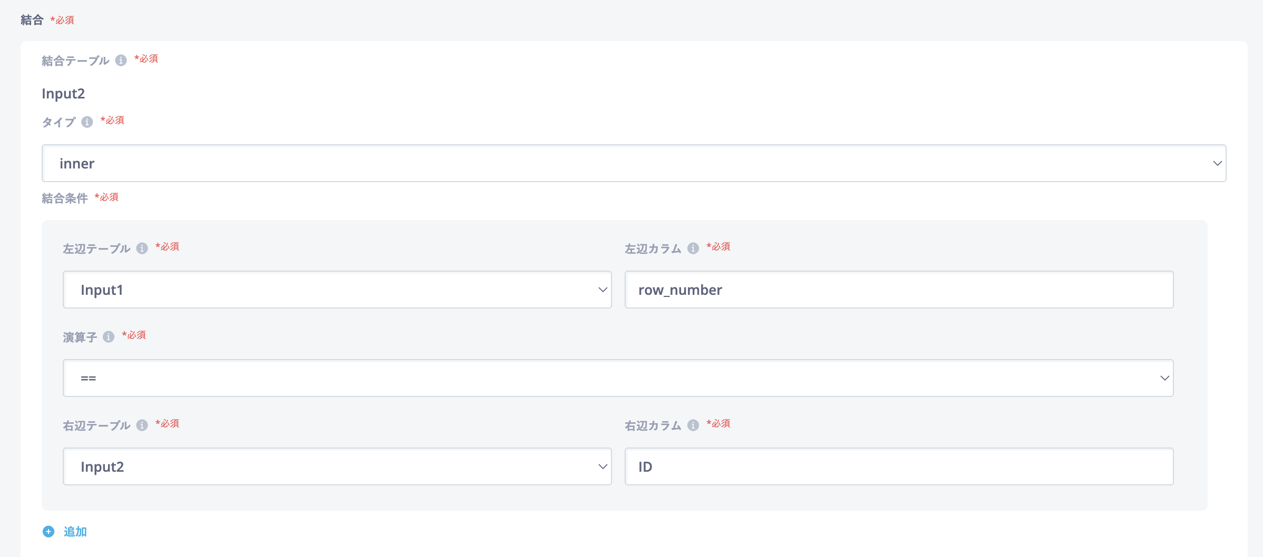Click the Input2 join table name
The image size is (1263, 557).
(x=63, y=94)
